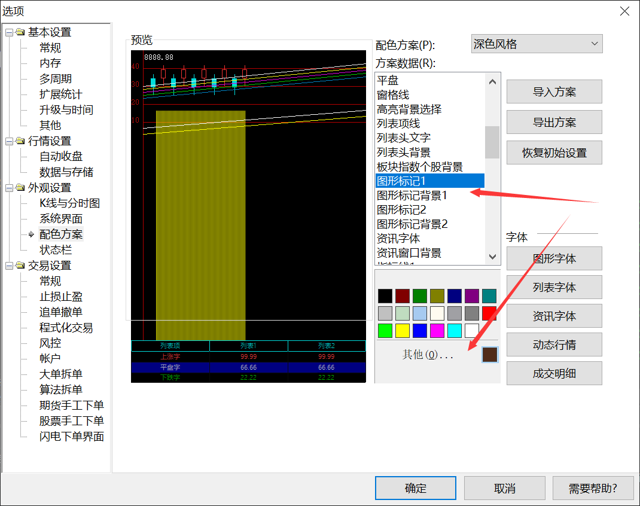Open 列表字体 font settings

pyautogui.click(x=554, y=287)
